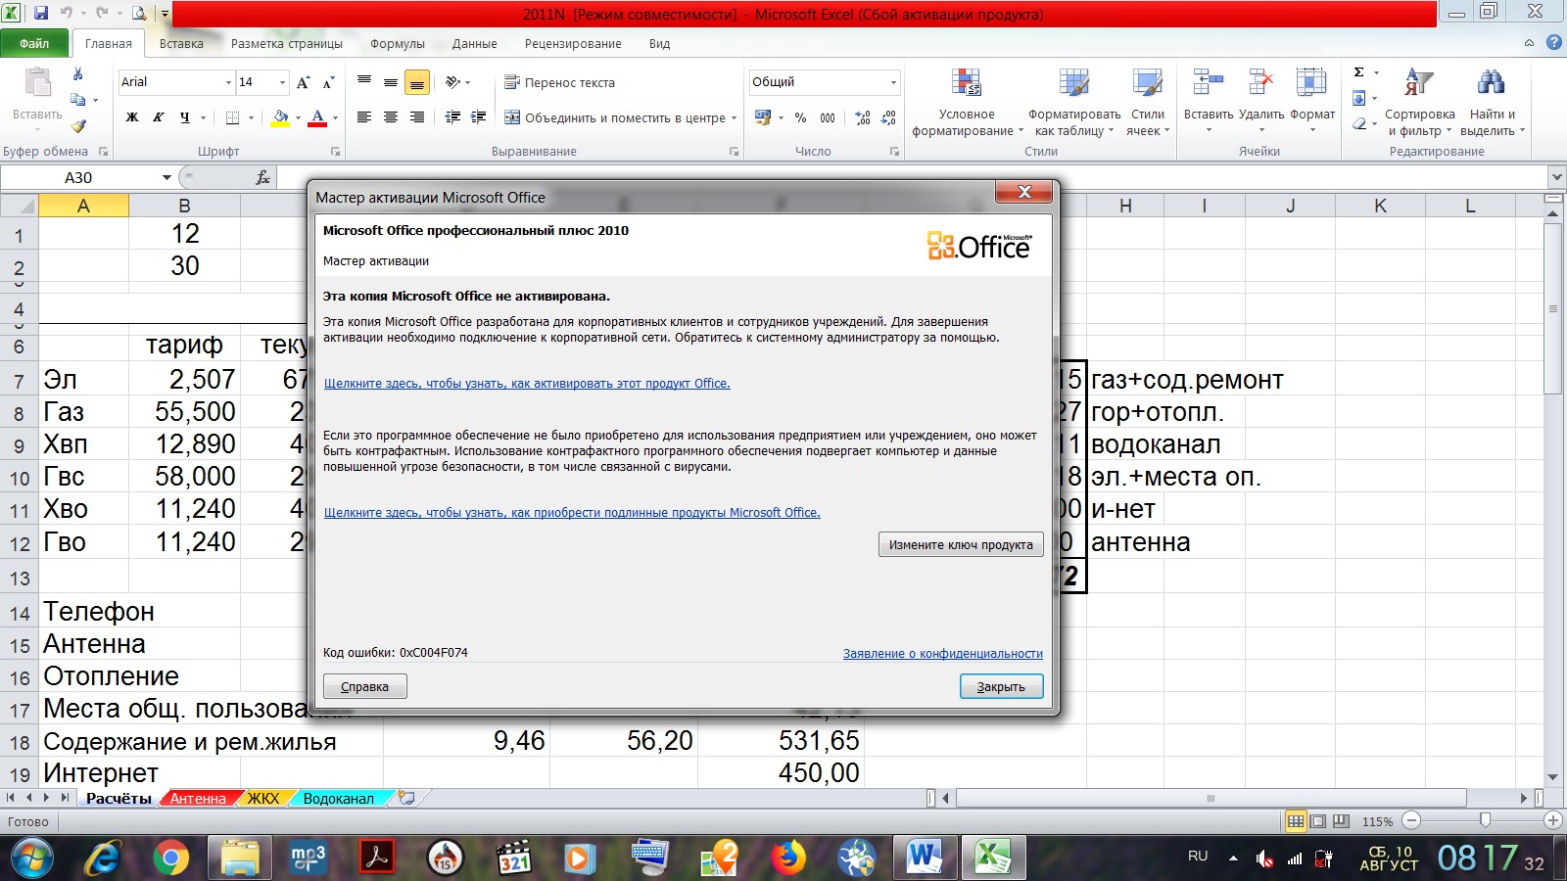This screenshot has width=1567, height=881.
Task: Align cell text right
Action: pos(417,117)
